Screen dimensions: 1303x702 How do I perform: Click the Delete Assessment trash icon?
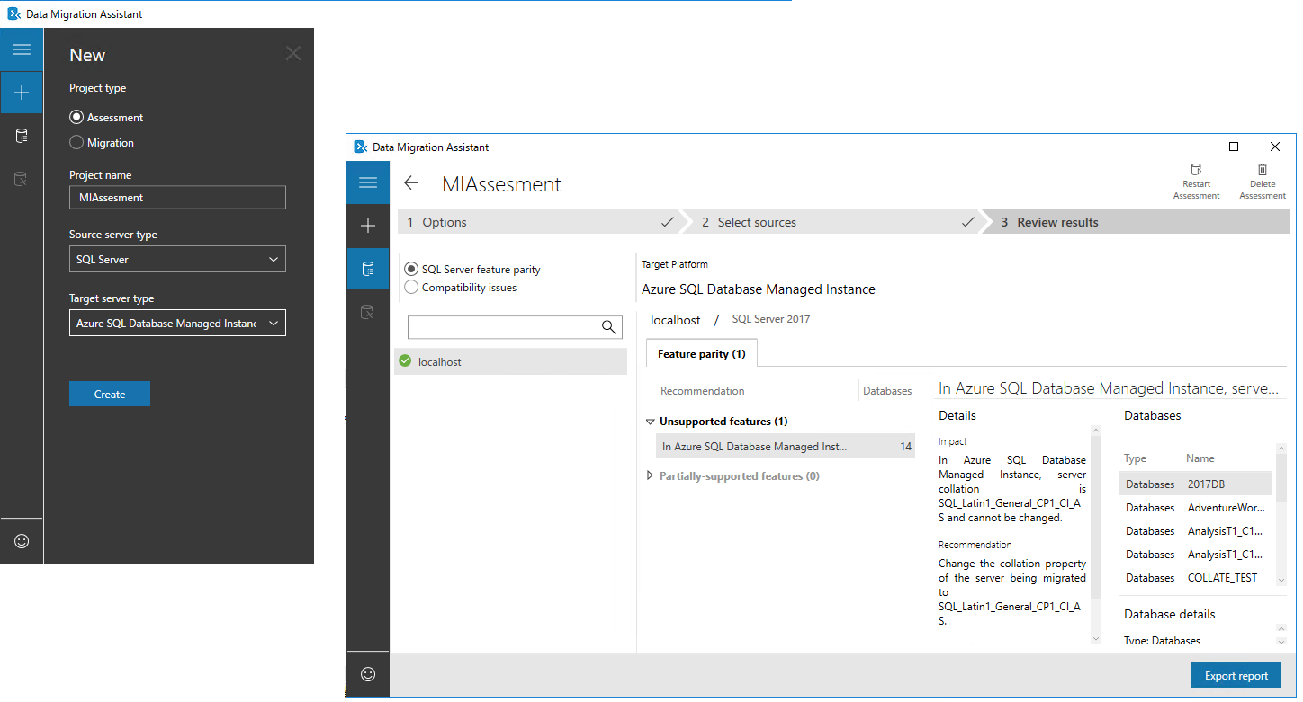click(1263, 170)
